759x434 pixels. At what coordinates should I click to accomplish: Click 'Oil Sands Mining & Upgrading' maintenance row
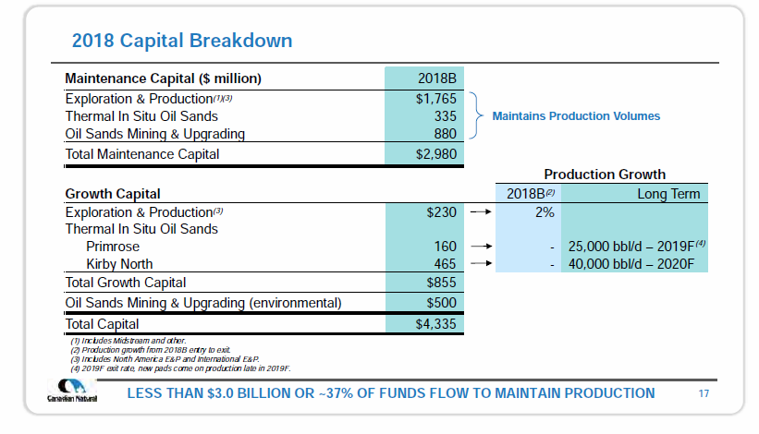[x=155, y=134]
